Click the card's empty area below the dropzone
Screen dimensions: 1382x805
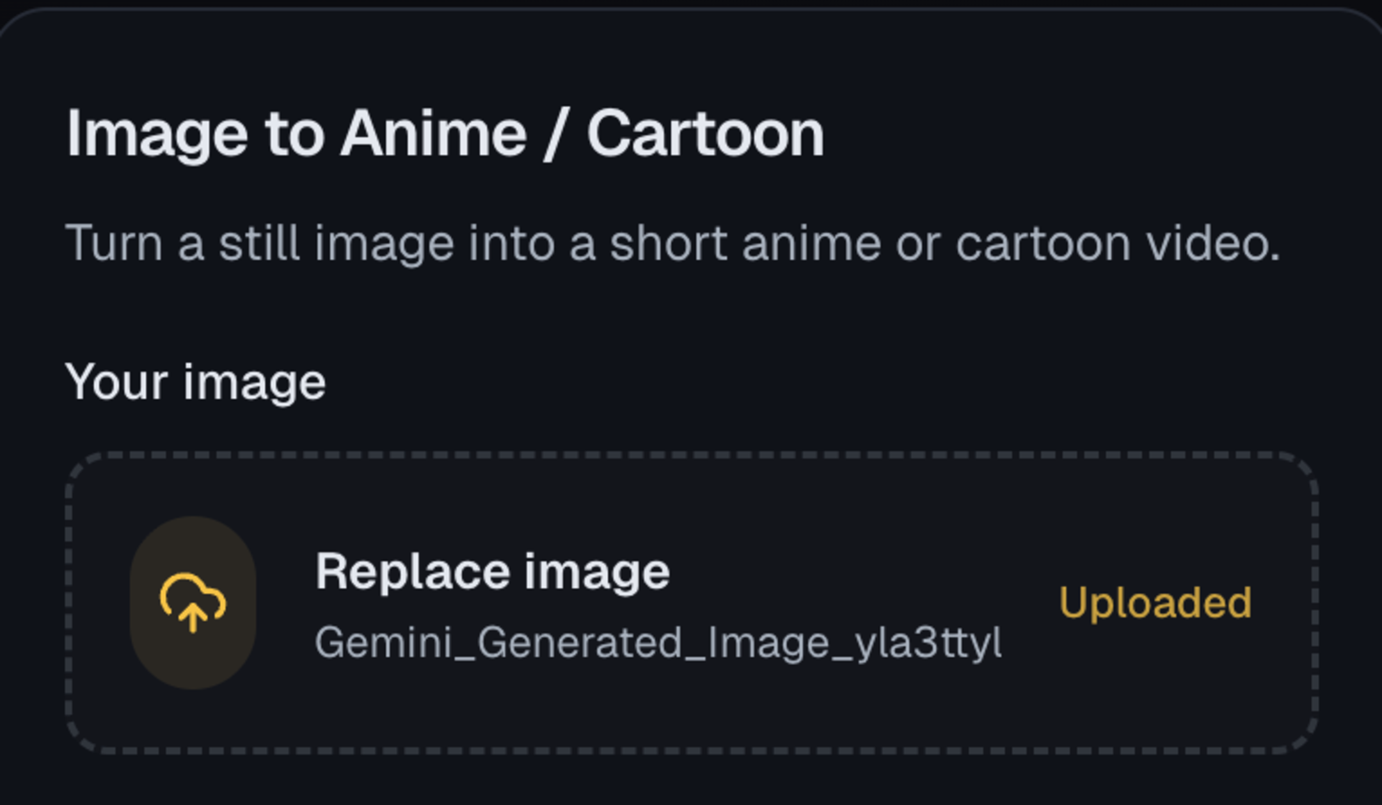pos(691,781)
